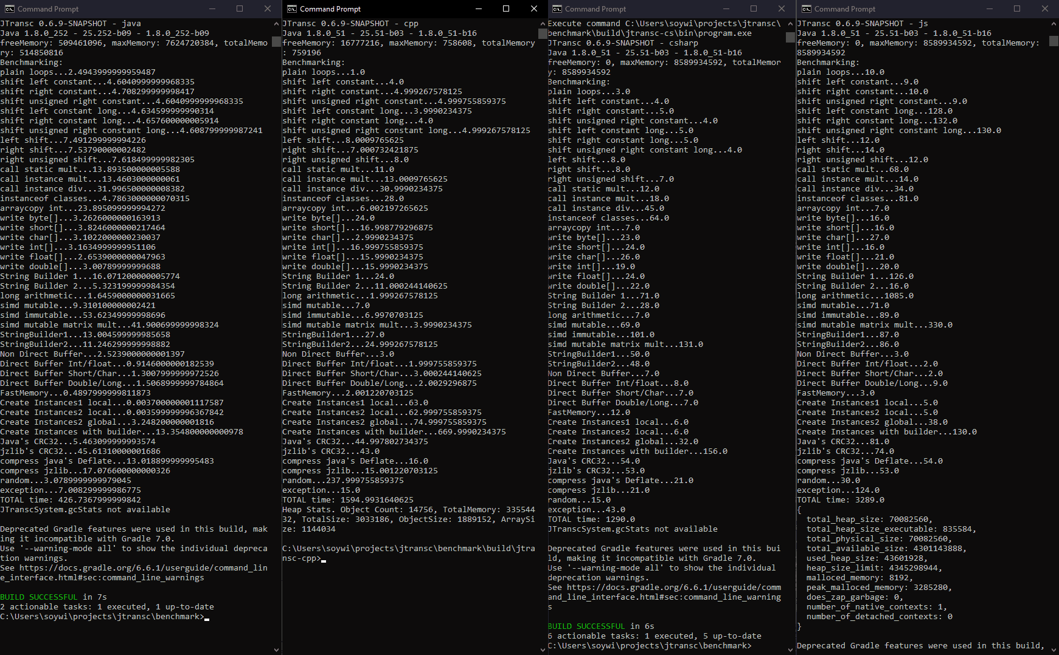This screenshot has width=1059, height=655.
Task: Close the cpp benchmark Command Prompt window
Action: [x=534, y=9]
